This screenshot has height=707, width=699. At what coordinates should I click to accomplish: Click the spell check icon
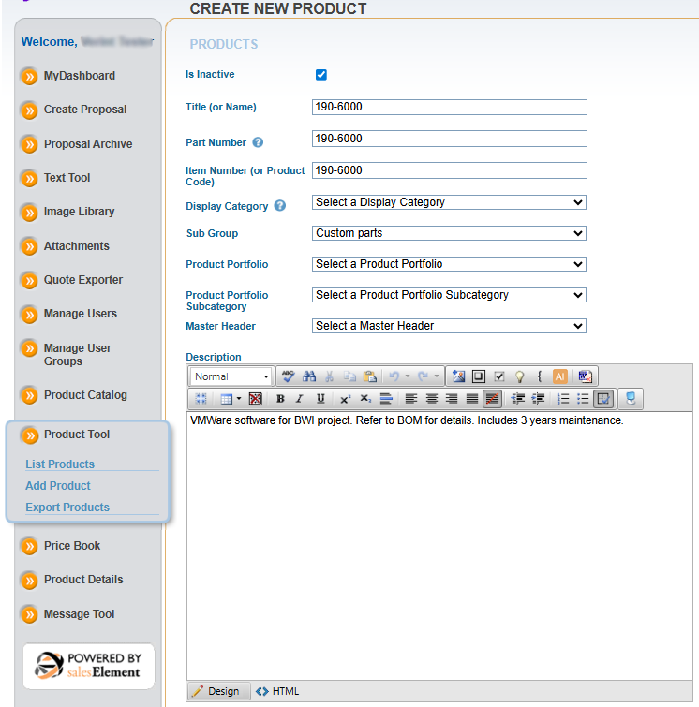pyautogui.click(x=288, y=376)
